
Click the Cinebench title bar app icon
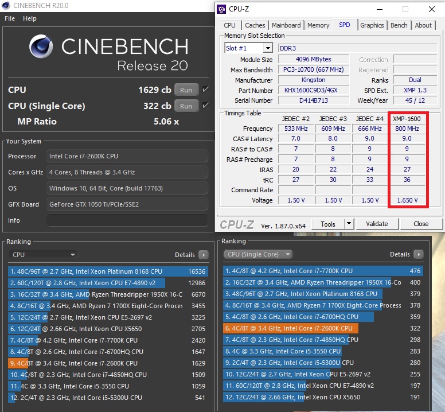6,5
